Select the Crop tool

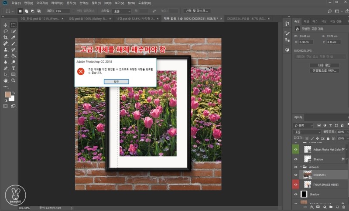(6, 37)
